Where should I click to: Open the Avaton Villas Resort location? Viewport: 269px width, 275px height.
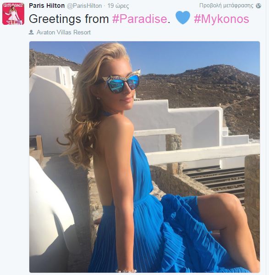click(64, 32)
